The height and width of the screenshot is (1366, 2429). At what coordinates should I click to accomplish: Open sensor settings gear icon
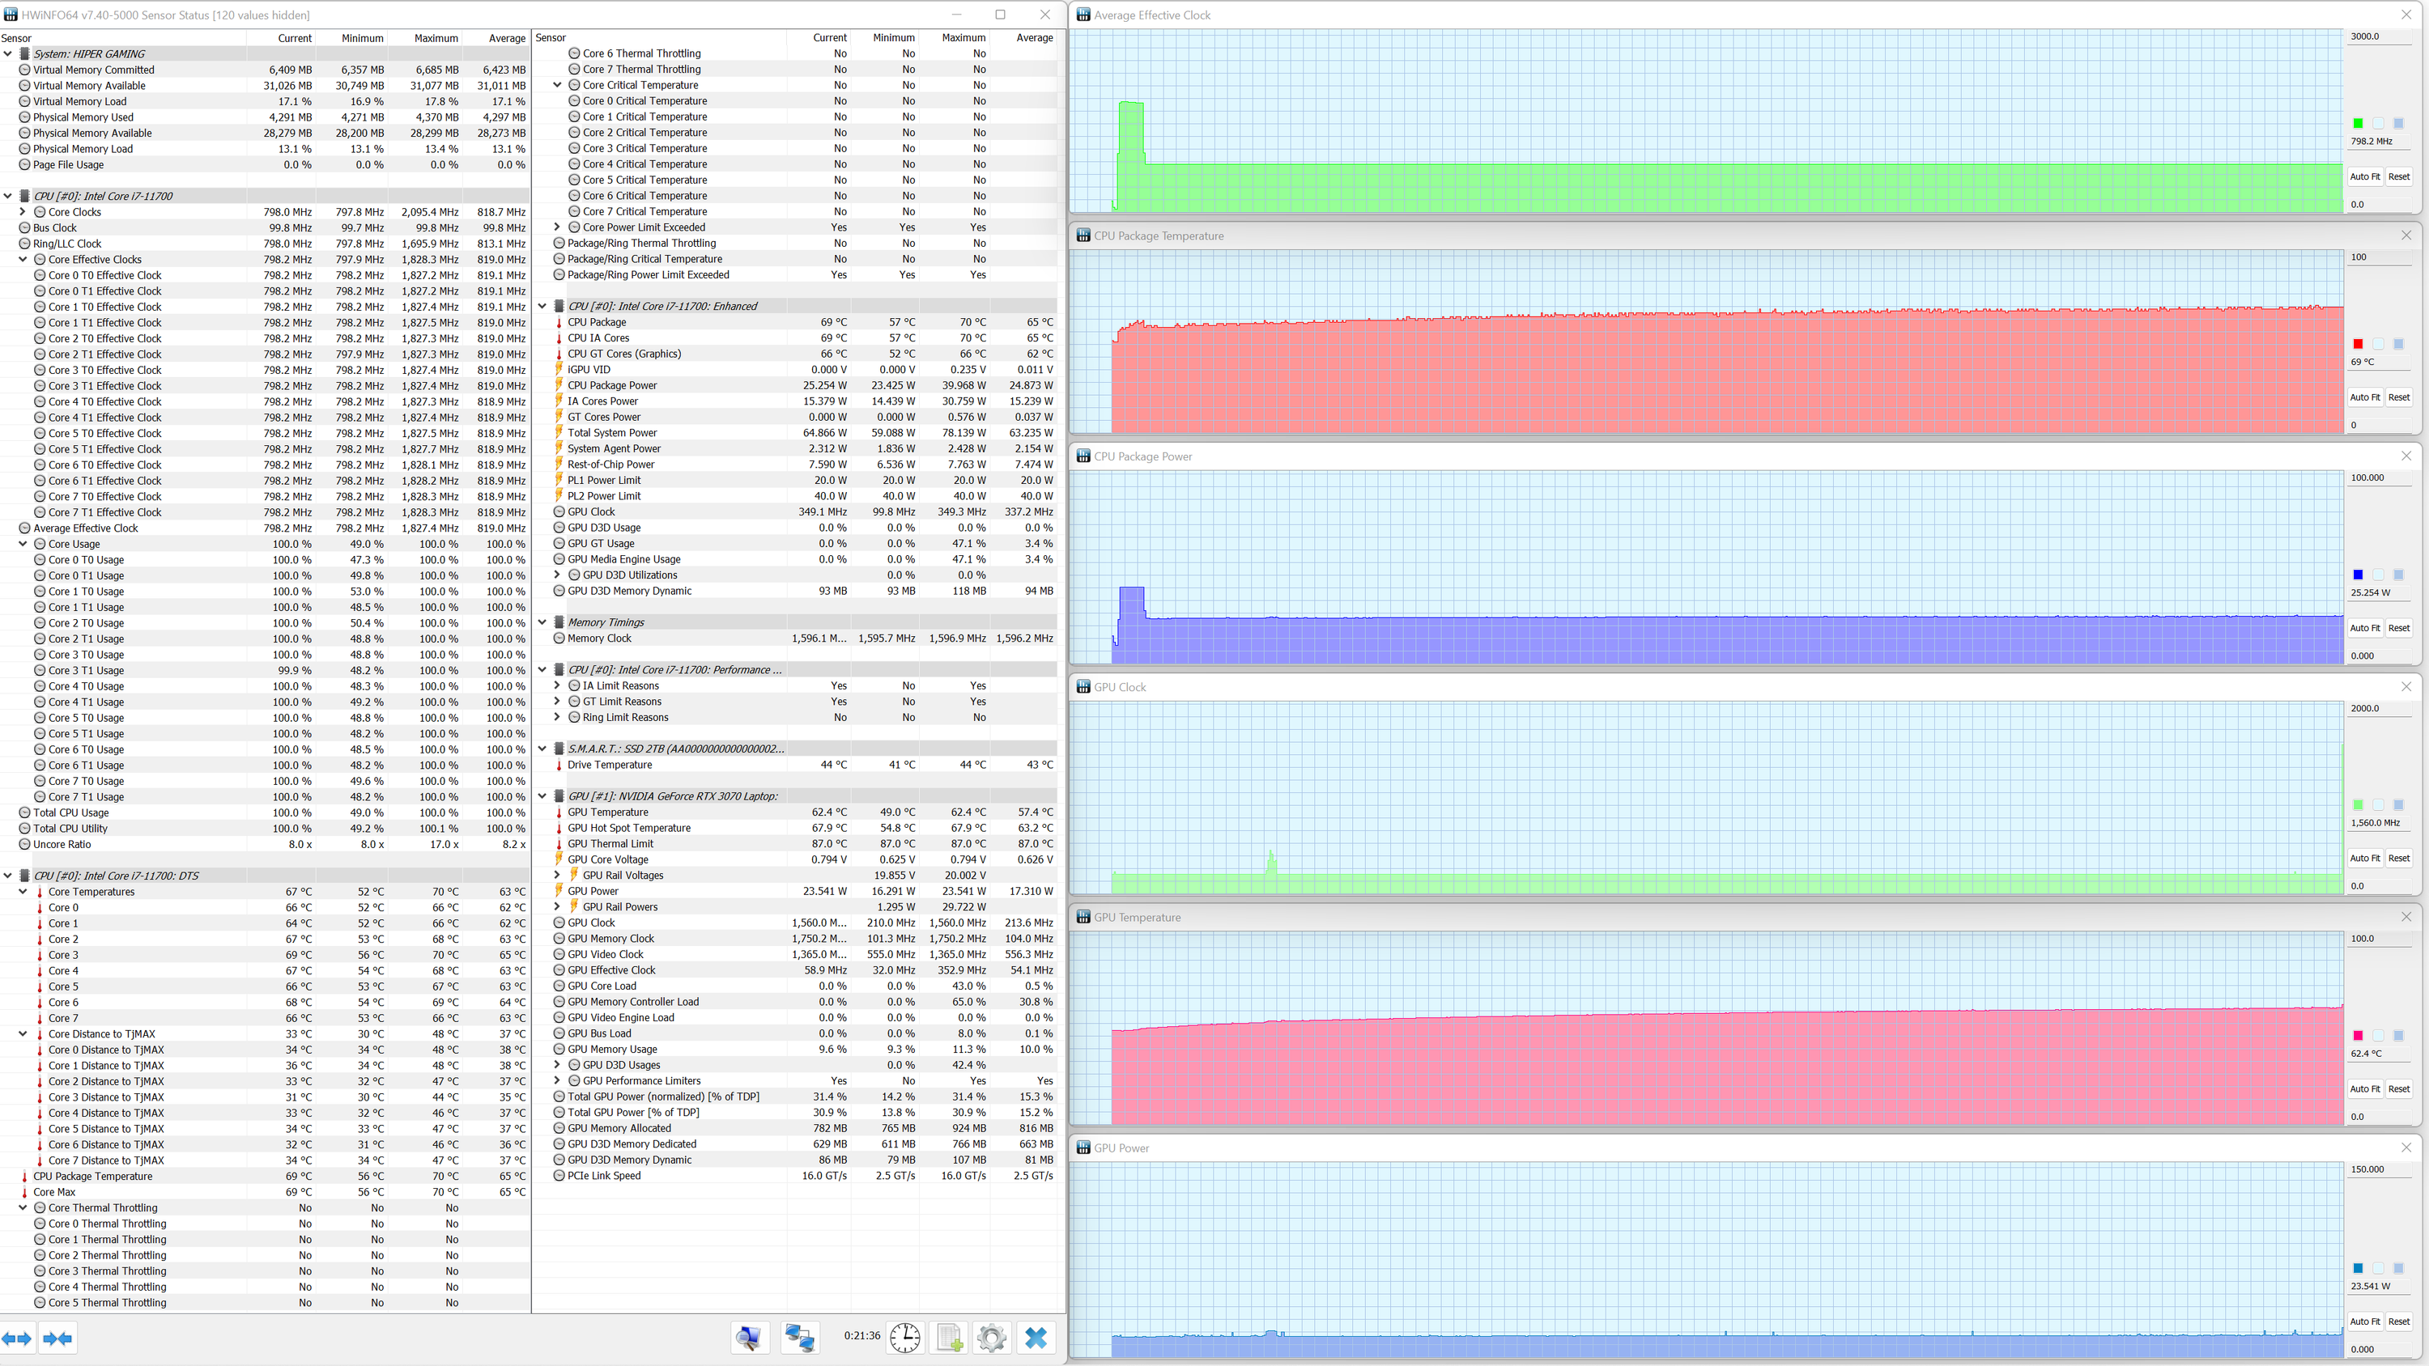[991, 1337]
